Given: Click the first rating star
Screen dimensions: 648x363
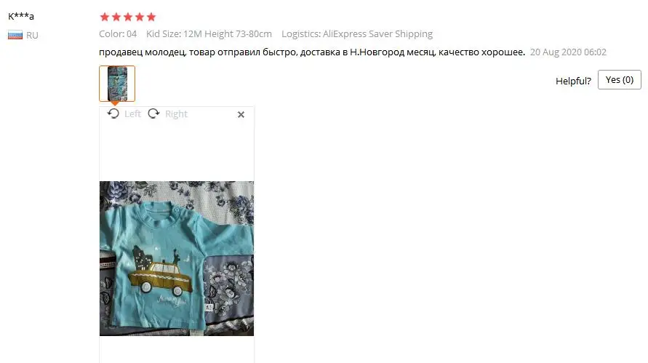Looking at the screenshot, I should [x=105, y=17].
